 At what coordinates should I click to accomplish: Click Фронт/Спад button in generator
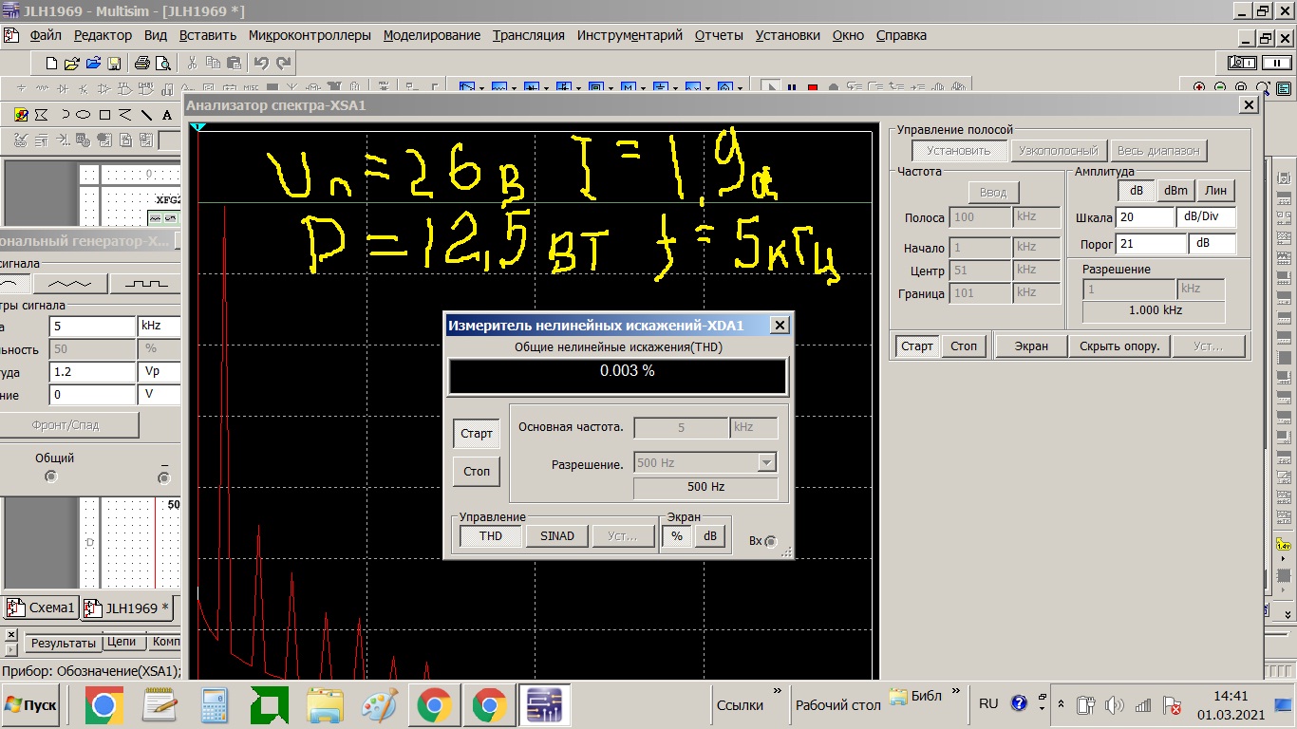67,425
